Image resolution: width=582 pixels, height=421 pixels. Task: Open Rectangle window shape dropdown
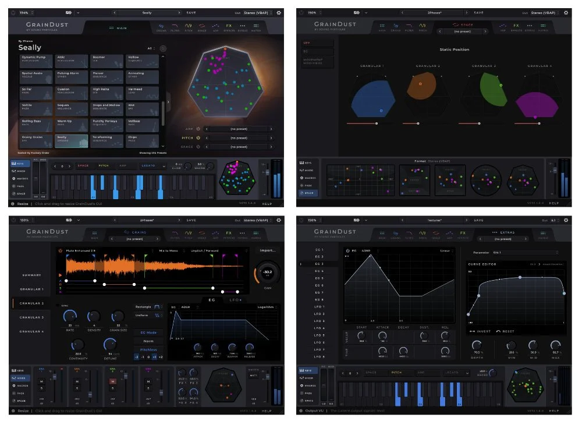click(148, 307)
